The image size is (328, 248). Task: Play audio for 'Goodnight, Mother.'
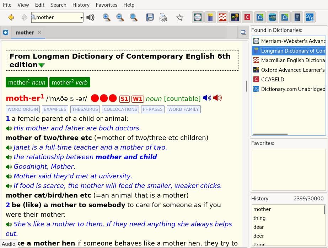click(9, 167)
